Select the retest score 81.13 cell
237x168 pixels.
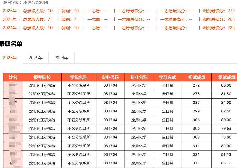tap(224, 154)
